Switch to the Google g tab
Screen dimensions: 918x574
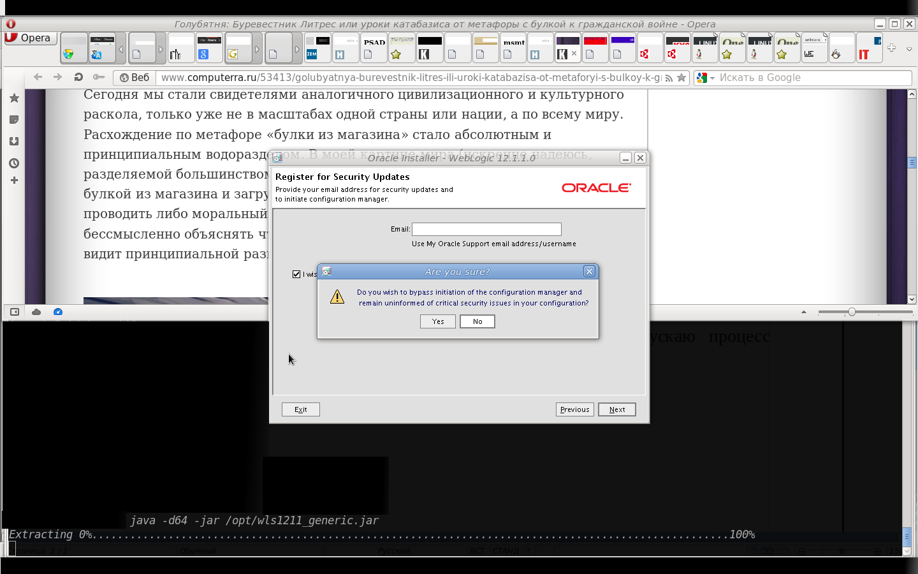coord(209,48)
